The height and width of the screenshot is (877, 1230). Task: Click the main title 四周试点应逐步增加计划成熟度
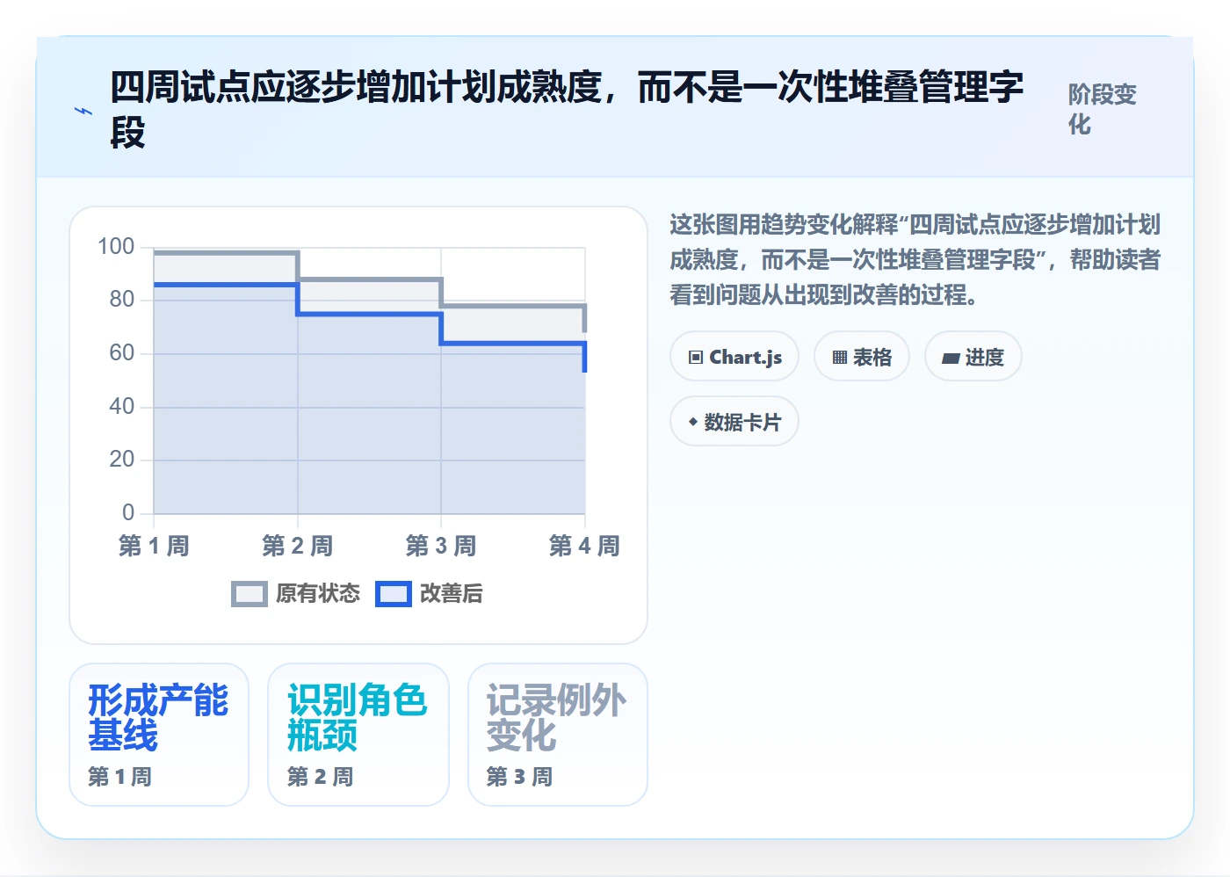point(567,110)
